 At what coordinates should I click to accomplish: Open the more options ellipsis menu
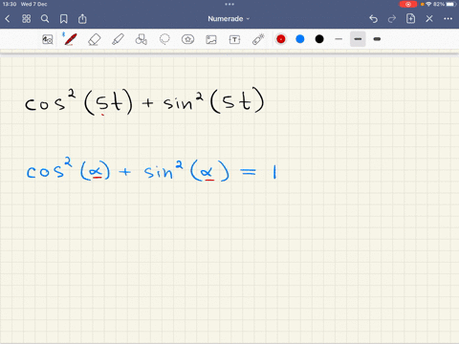[x=448, y=19]
